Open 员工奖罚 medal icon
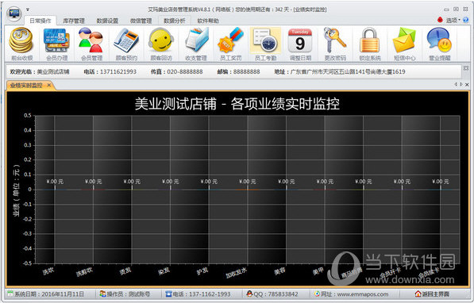The width and height of the screenshot is (474, 303). (231, 44)
